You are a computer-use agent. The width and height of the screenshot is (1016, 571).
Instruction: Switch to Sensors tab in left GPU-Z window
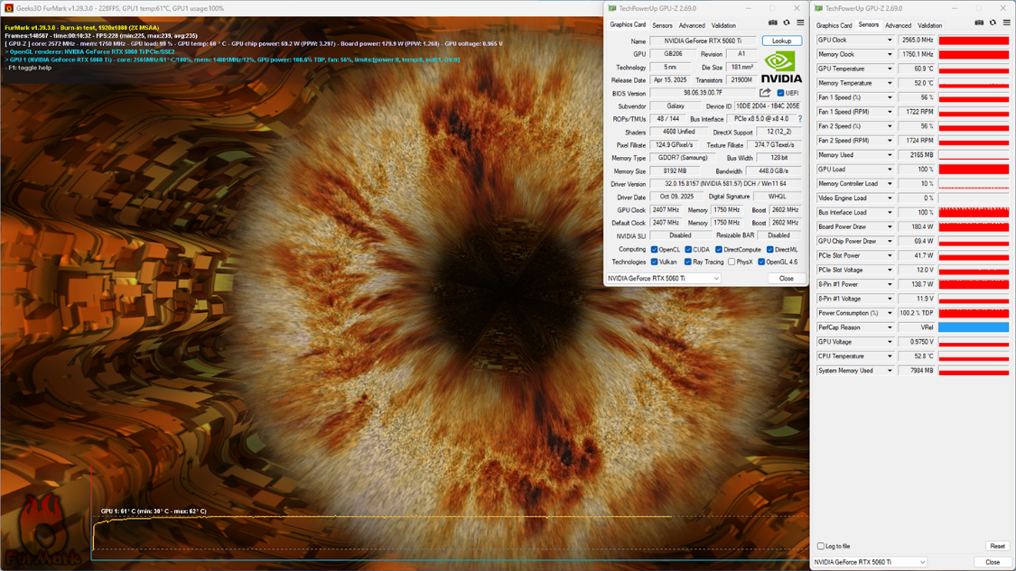tap(662, 26)
